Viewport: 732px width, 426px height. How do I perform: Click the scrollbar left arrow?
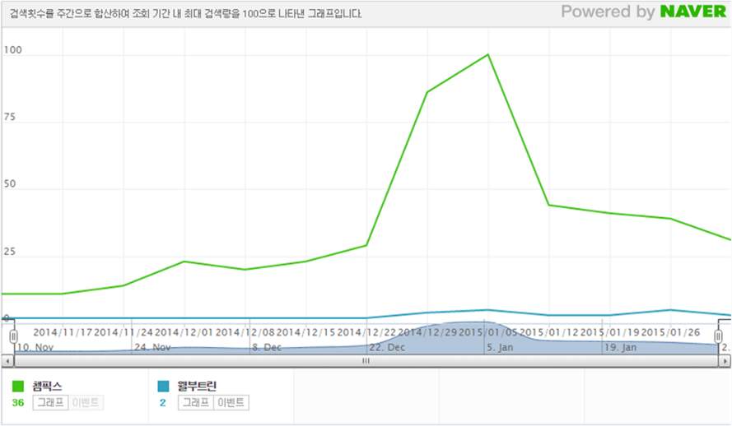7,360
